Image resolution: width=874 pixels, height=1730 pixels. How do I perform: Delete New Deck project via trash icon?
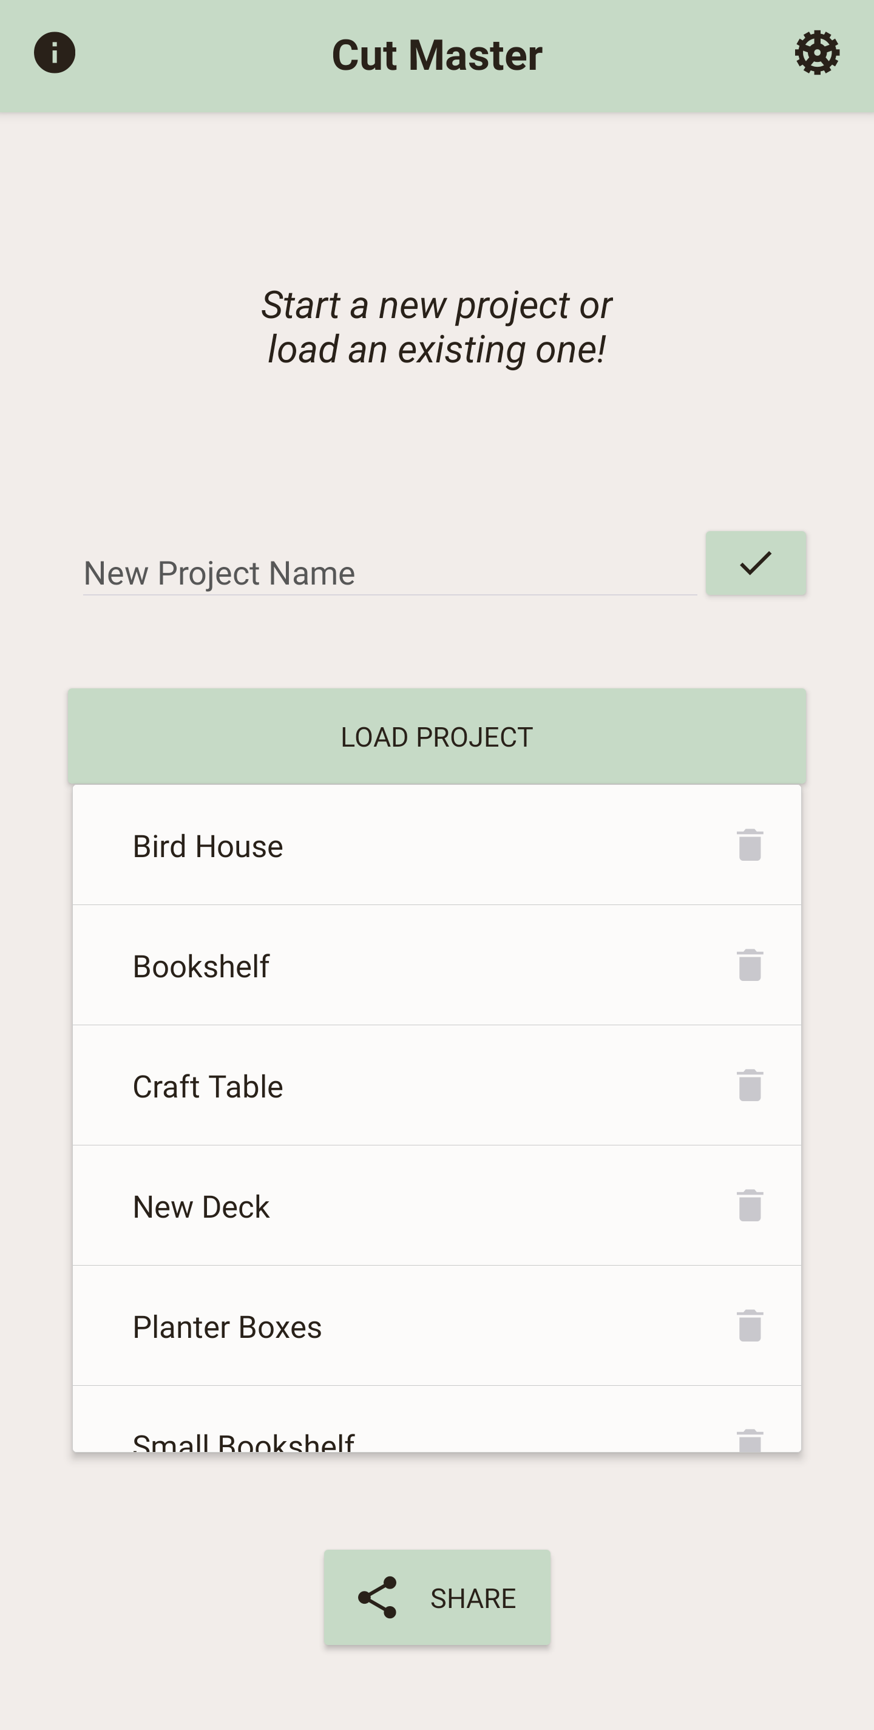click(750, 1206)
